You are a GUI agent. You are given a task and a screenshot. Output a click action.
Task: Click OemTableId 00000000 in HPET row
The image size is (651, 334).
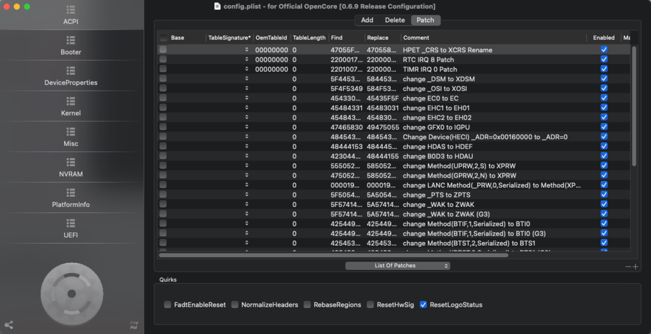(x=271, y=50)
